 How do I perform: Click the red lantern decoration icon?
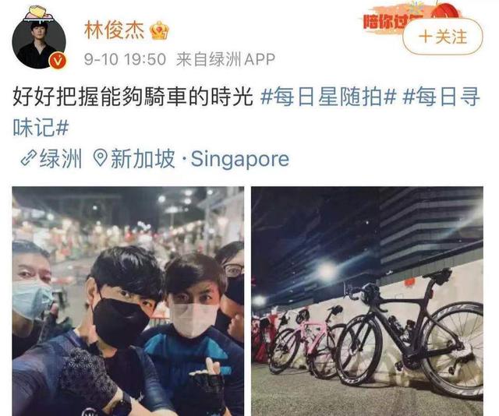445,12
